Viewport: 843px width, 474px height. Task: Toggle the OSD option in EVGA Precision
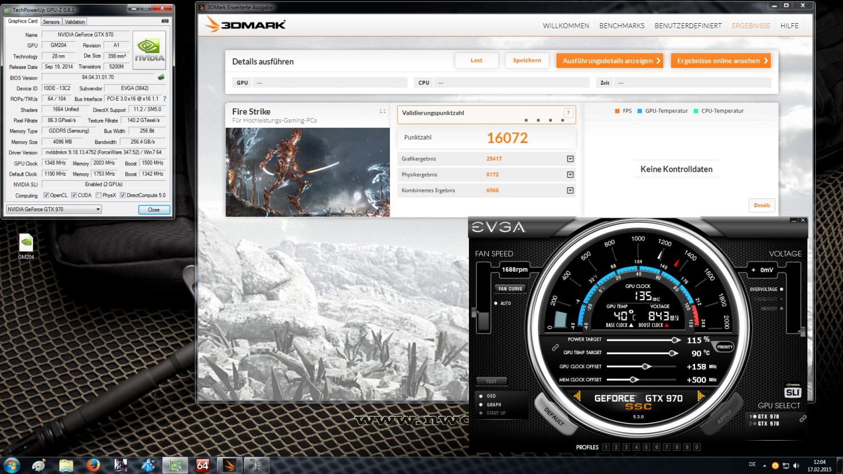tap(481, 396)
